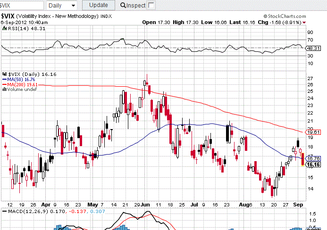
Task: Click the 19.61 price axis label
Action: [x=313, y=132]
